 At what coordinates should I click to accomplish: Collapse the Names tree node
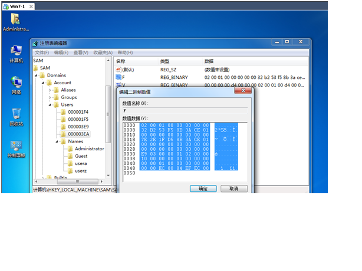[57, 141]
